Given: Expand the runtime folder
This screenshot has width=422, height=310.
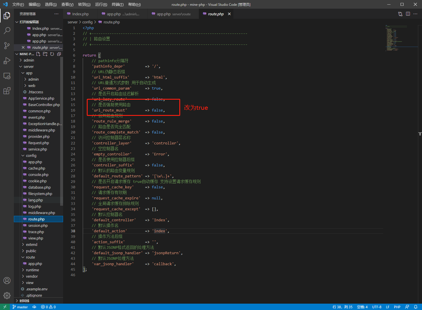Looking at the screenshot, I should coord(38,270).
